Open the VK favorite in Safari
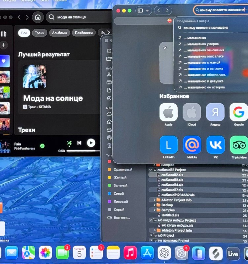This screenshot has height=264, width=248. point(216,145)
